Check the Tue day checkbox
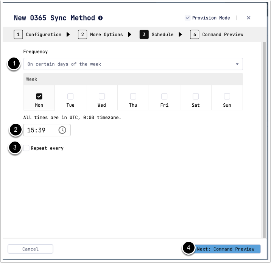The image size is (271, 263). click(x=70, y=96)
